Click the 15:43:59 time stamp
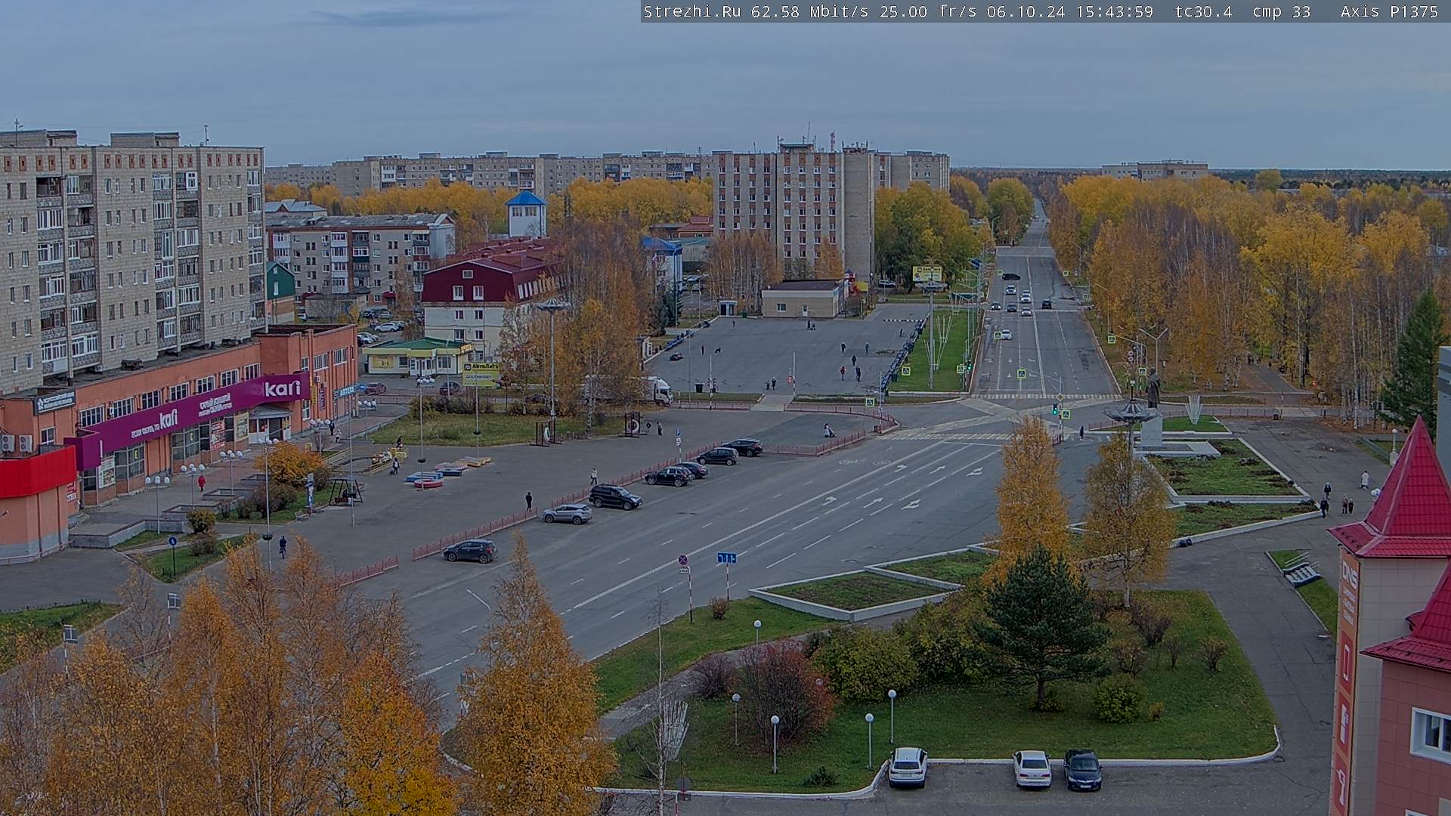The width and height of the screenshot is (1451, 816). click(1115, 11)
